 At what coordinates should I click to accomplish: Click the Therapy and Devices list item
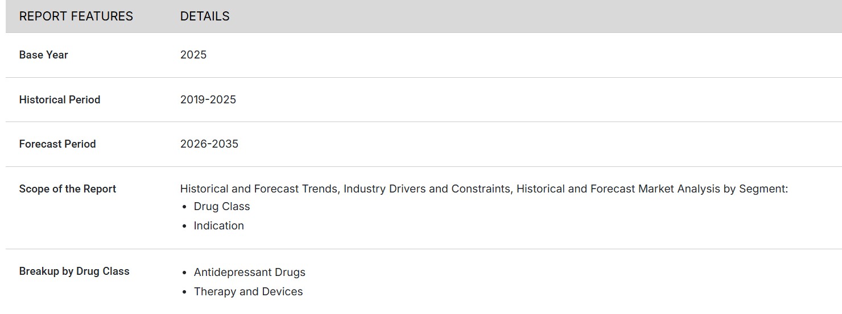[x=248, y=292]
